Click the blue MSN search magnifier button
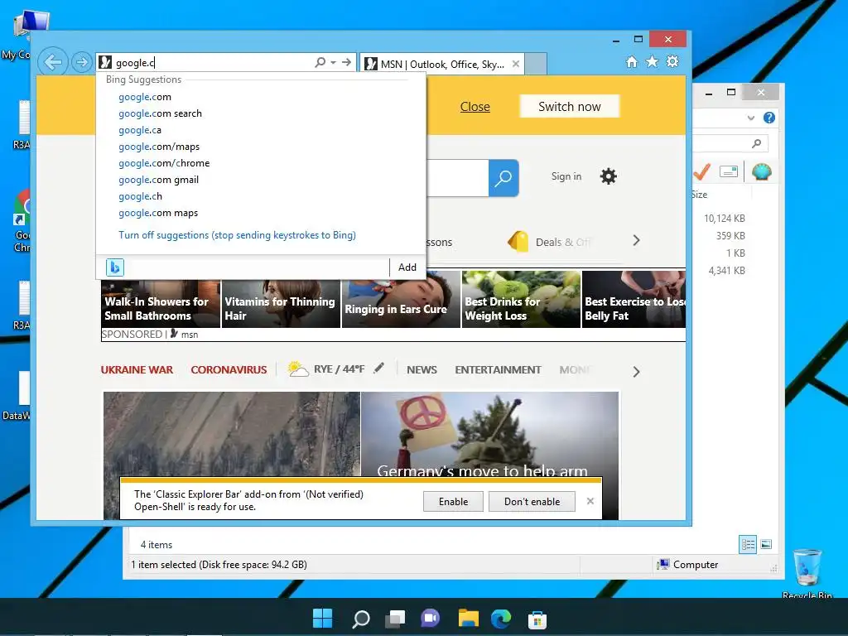 [x=503, y=178]
